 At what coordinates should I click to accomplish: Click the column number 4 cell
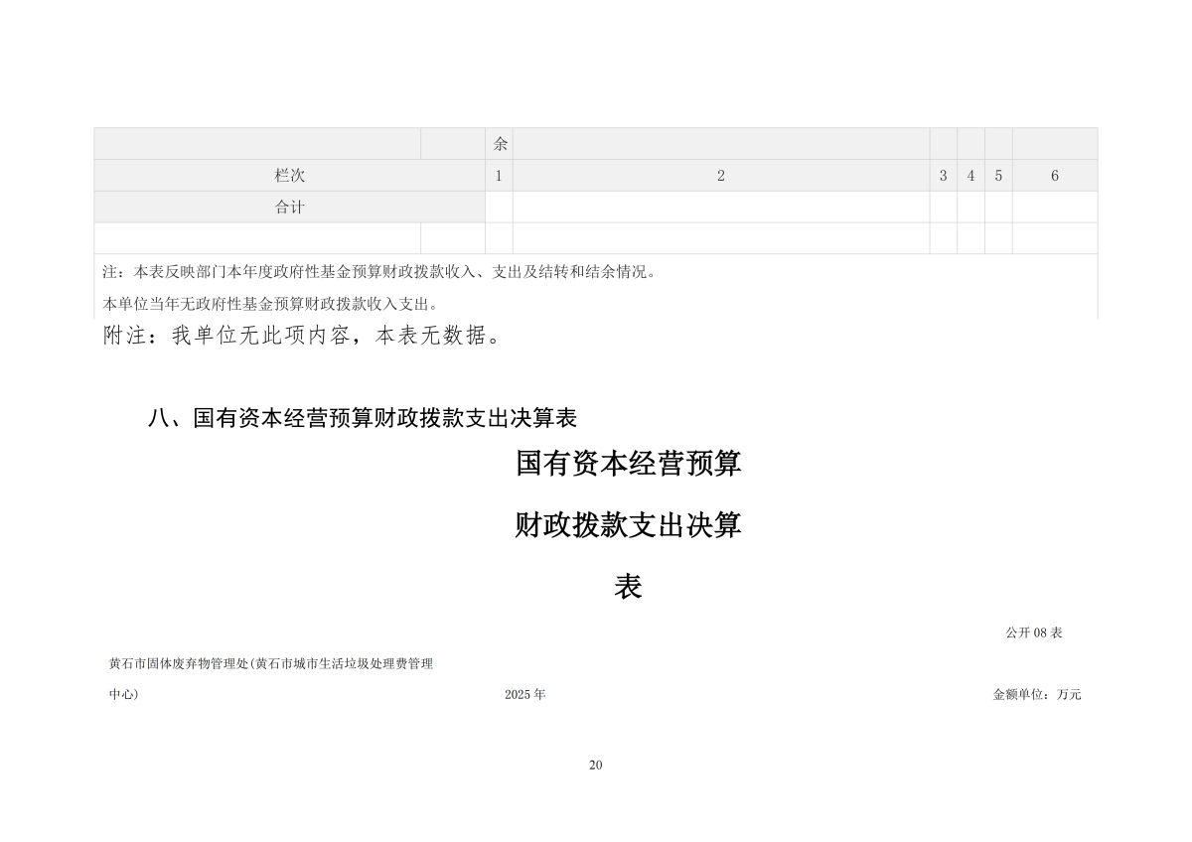(x=971, y=176)
